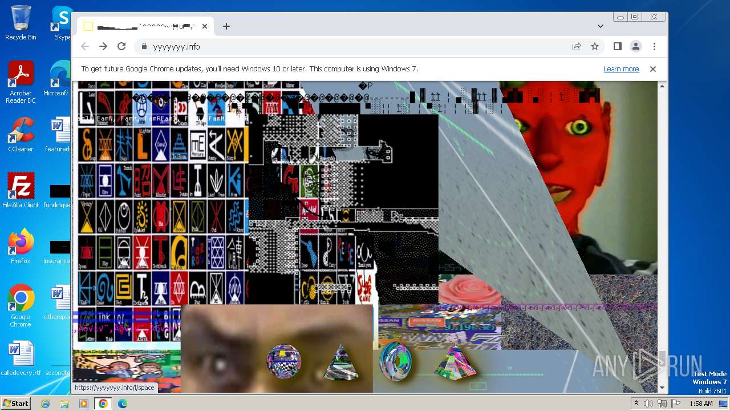The height and width of the screenshot is (411, 730).
Task: Go back to the previous page
Action: pos(85,47)
